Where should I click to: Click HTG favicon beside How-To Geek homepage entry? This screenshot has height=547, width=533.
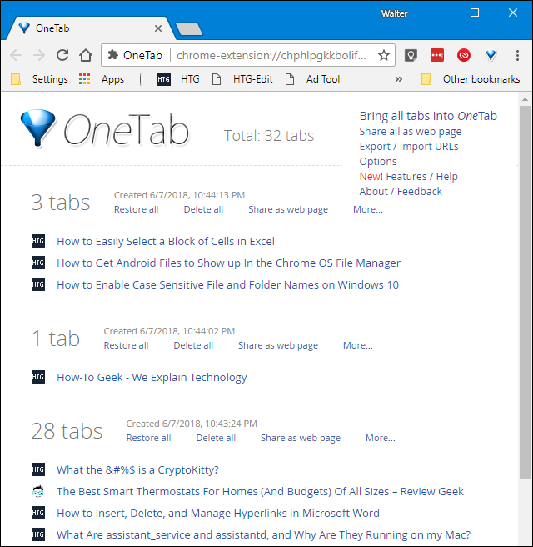point(38,377)
